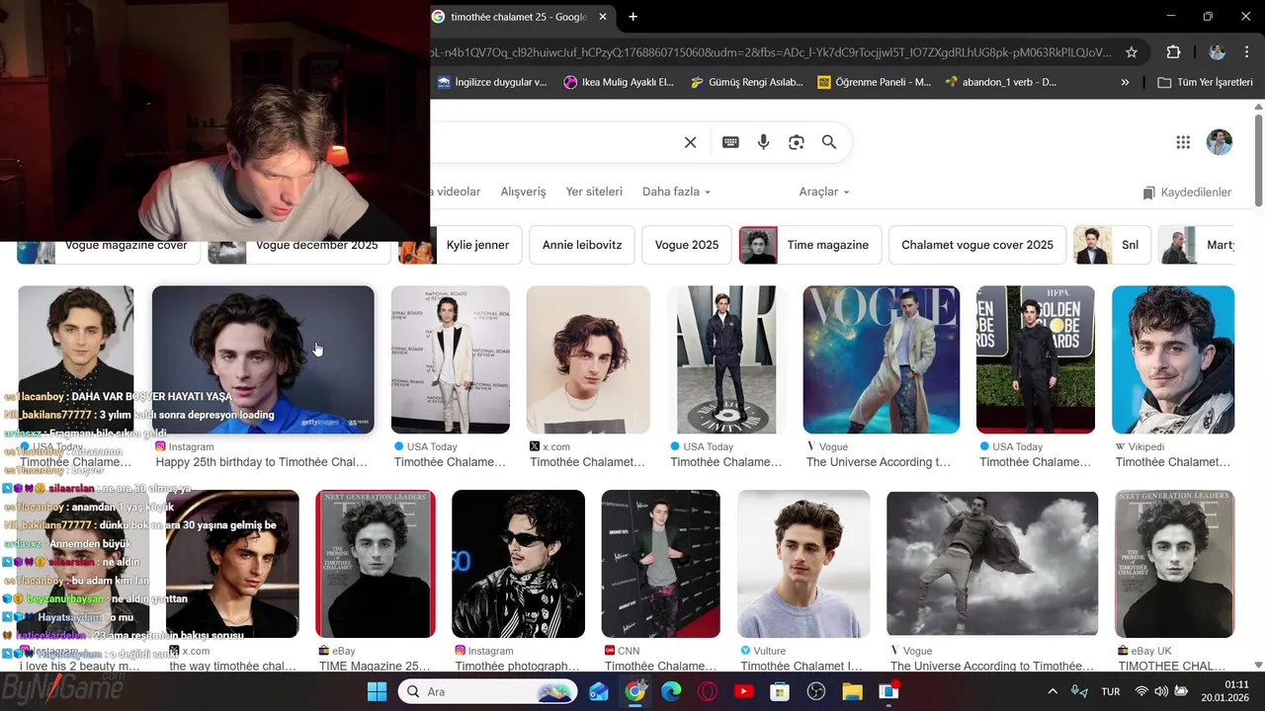Expand the Araçlar tools dropdown

point(824,192)
